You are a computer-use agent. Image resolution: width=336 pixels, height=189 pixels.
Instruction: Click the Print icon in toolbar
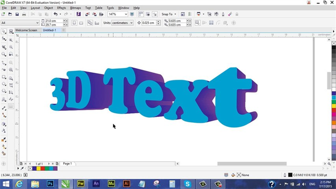[24, 14]
